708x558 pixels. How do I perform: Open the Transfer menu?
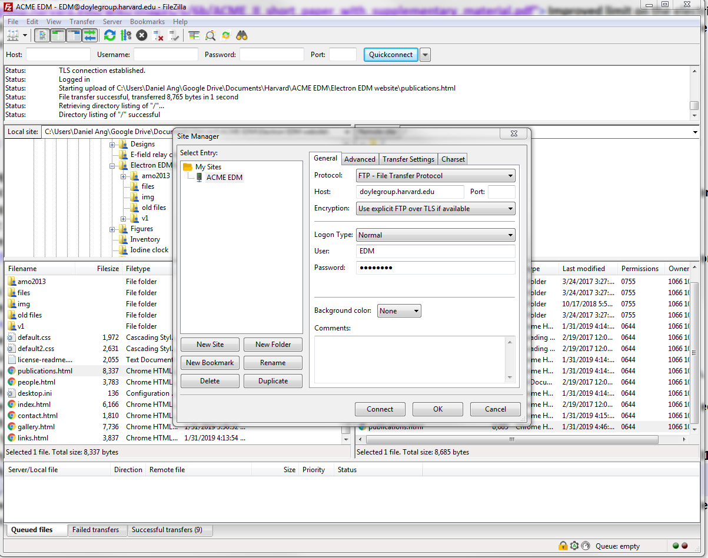tap(82, 22)
